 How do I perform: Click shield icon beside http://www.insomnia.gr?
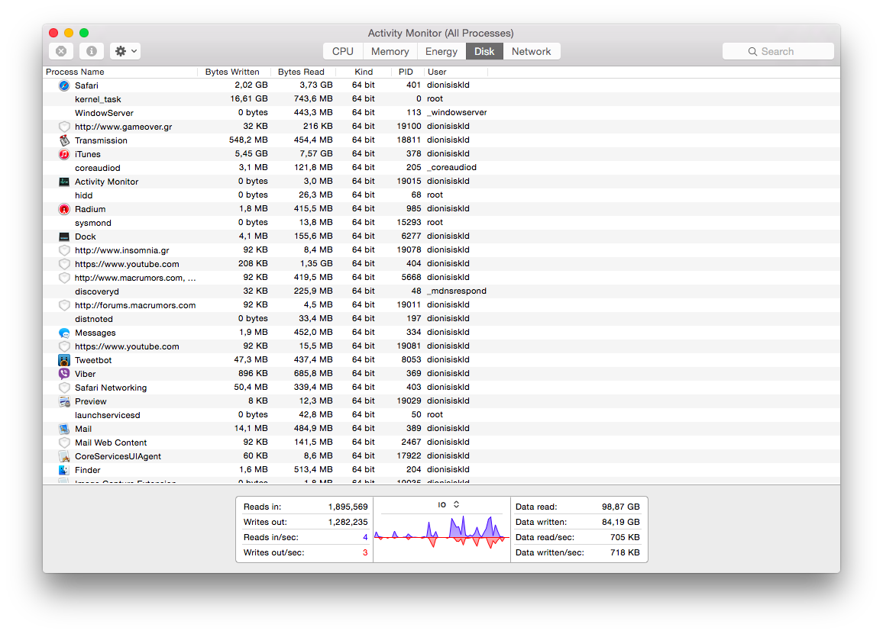pyautogui.click(x=64, y=250)
